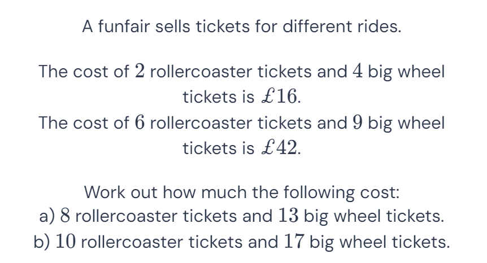Viewport: 487px width, 263px height.
Task: Click "tickets is" preceding £42
Action: pos(218,148)
